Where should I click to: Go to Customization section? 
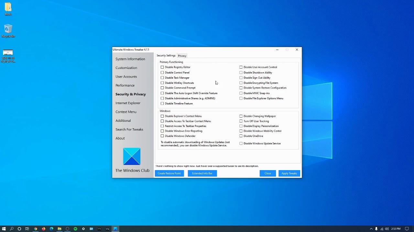click(x=126, y=68)
